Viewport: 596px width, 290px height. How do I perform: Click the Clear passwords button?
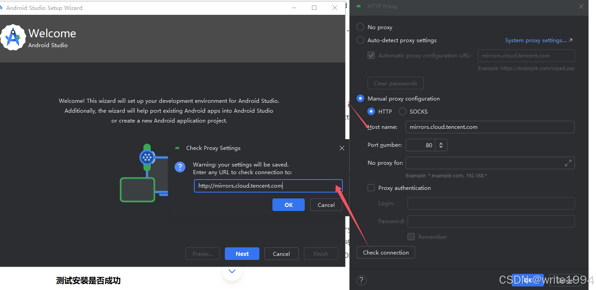[395, 83]
